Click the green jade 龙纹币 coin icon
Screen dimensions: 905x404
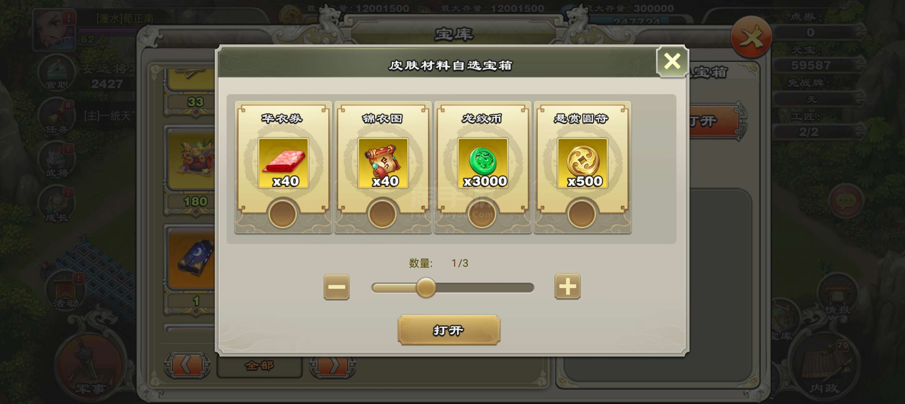[x=483, y=163]
